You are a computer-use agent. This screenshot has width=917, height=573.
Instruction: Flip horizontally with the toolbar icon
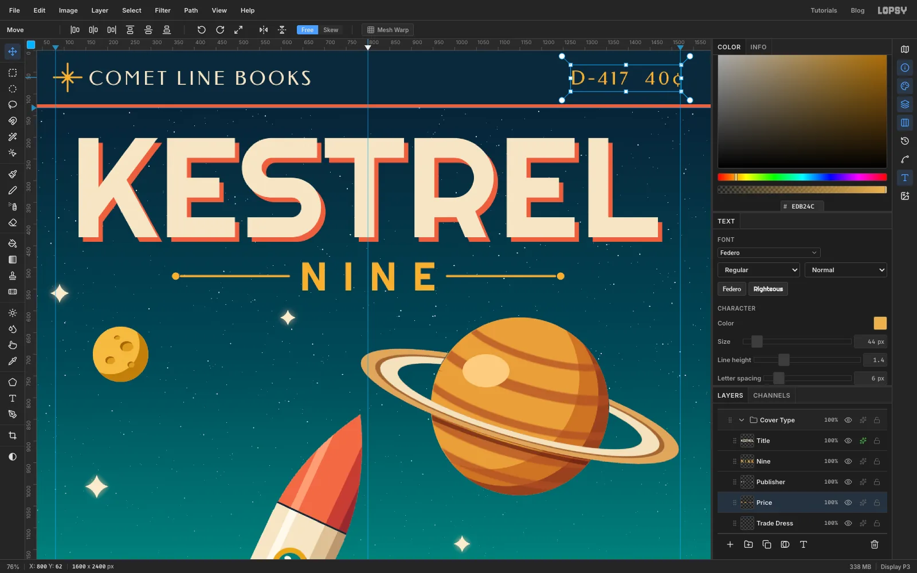pos(264,30)
